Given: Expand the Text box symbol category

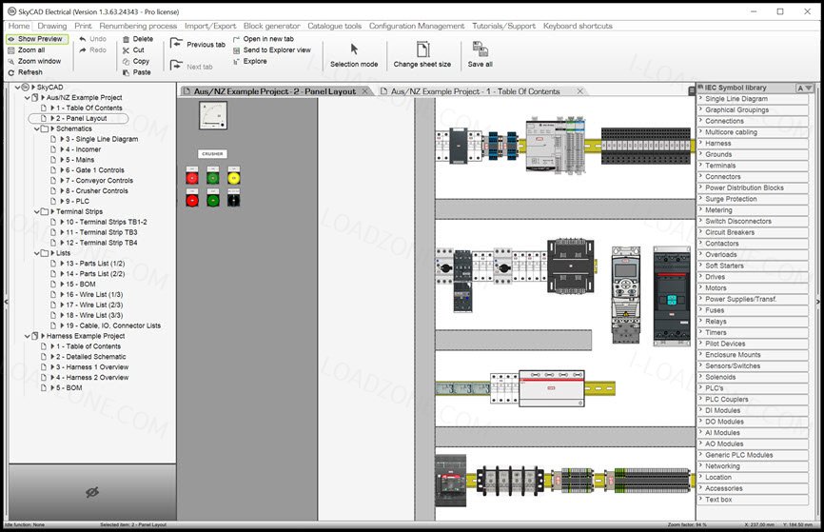Looking at the screenshot, I should 753,500.
